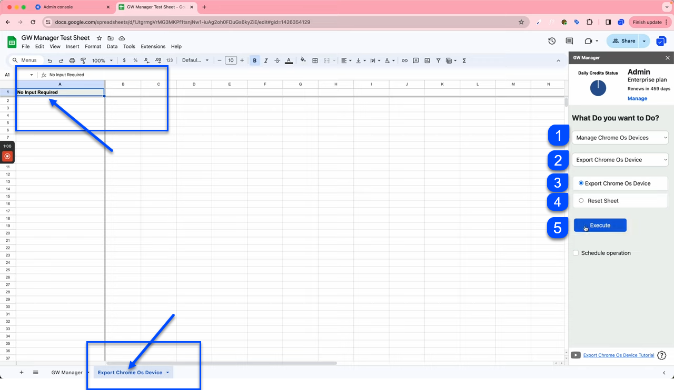Open the Format menu

(93, 47)
